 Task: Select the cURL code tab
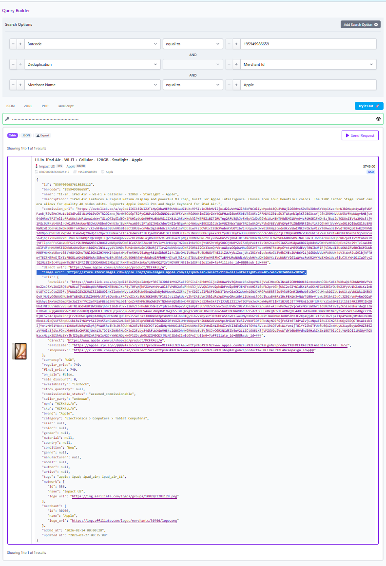tap(28, 106)
